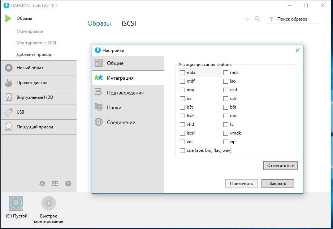Click the Folders gear-folder icon

pos(99,107)
